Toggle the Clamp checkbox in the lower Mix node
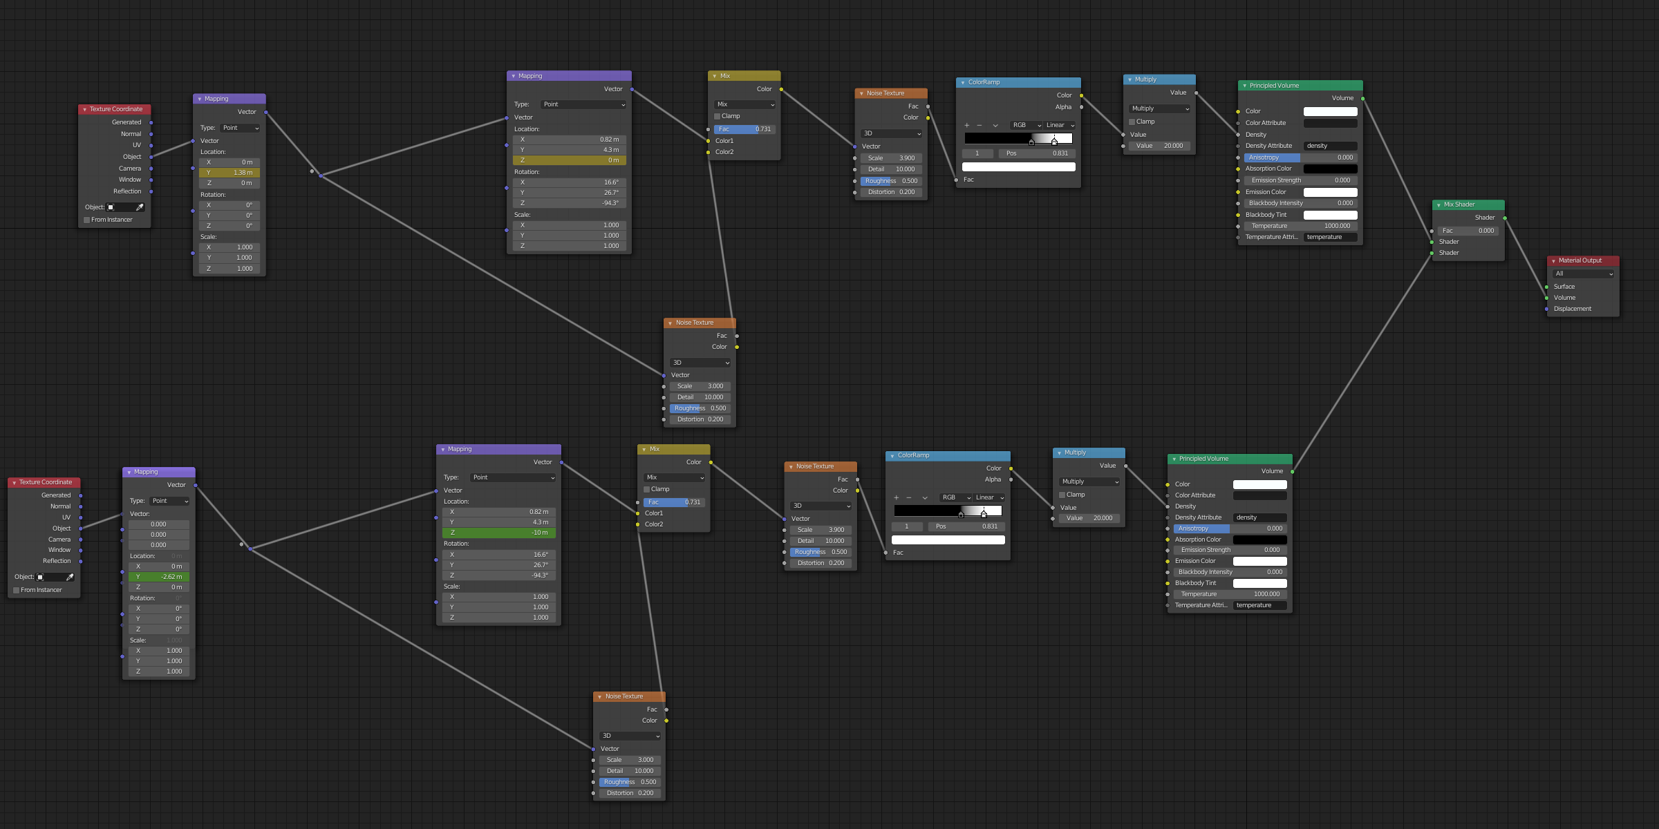Viewport: 1659px width, 829px height. pos(647,490)
